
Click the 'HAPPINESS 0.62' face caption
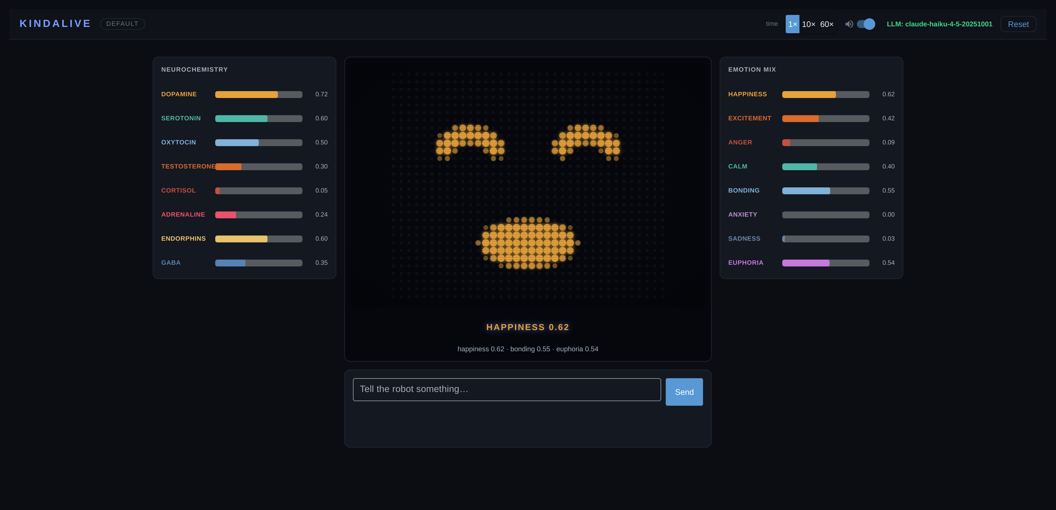click(x=528, y=327)
